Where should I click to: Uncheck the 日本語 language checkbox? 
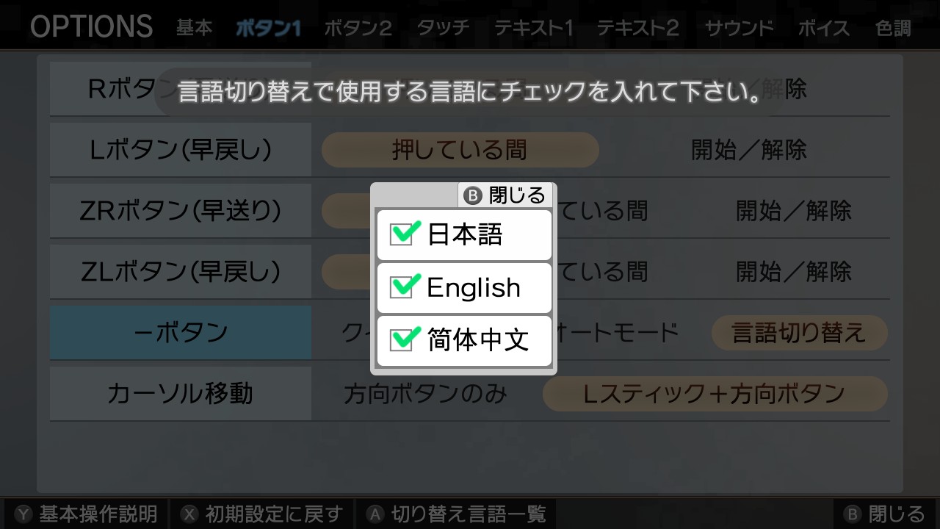point(402,234)
